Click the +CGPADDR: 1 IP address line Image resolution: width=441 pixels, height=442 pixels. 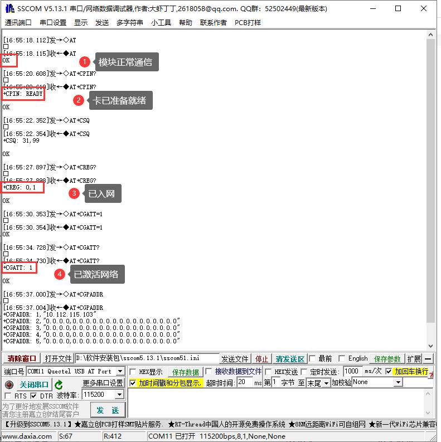[50, 314]
